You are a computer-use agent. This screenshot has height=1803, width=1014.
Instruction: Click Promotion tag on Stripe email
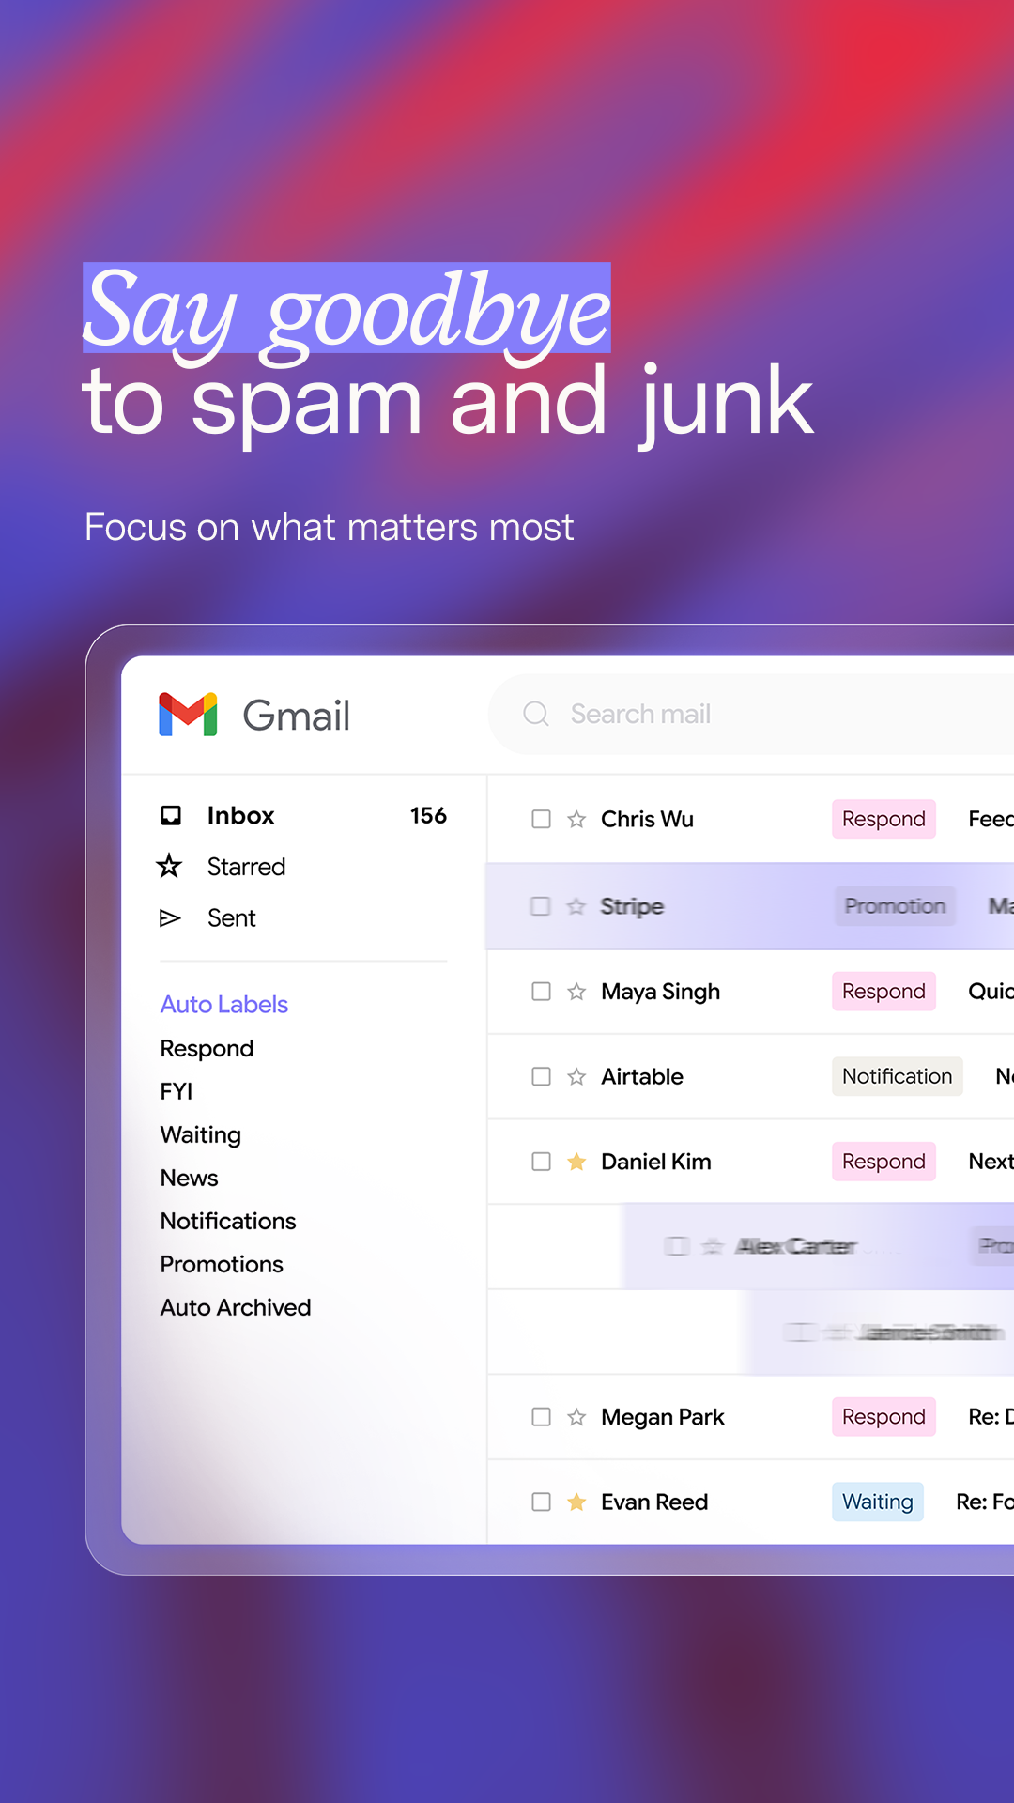click(895, 906)
